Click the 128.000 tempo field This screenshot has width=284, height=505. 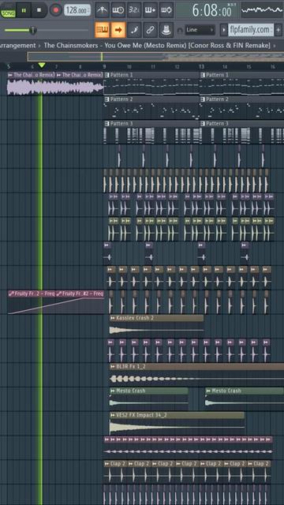point(77,10)
